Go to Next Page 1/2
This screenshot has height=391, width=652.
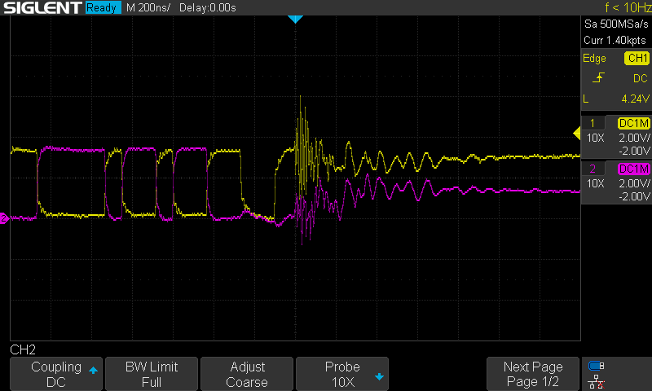(x=533, y=374)
